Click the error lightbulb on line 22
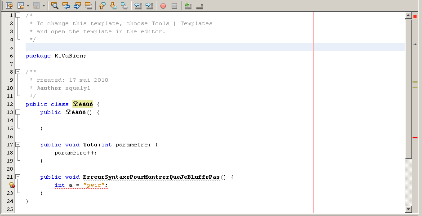 click(x=12, y=185)
